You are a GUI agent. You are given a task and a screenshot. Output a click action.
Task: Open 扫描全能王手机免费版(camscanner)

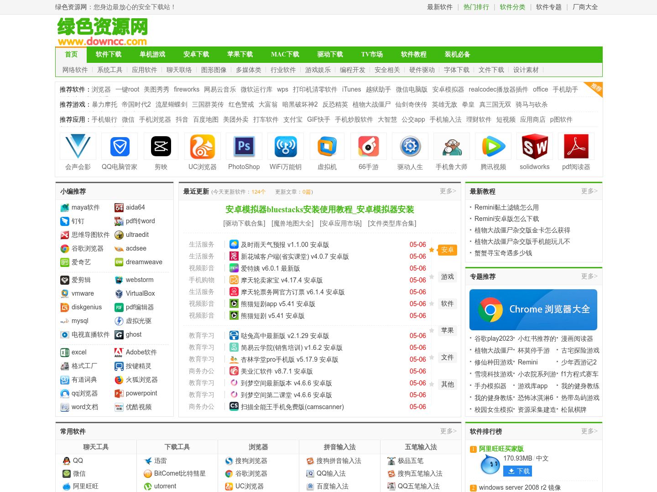[x=292, y=407]
